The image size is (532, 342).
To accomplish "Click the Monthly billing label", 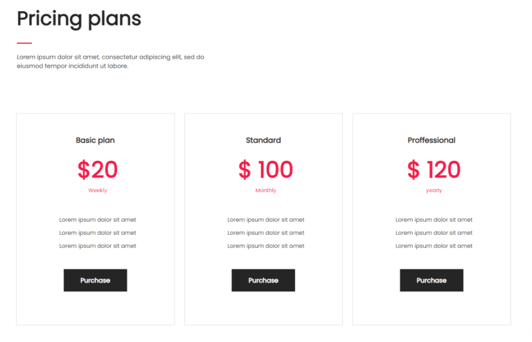I will point(265,191).
